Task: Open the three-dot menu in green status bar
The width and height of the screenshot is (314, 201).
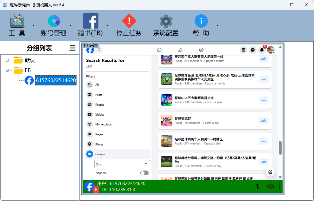Action: pos(280,187)
